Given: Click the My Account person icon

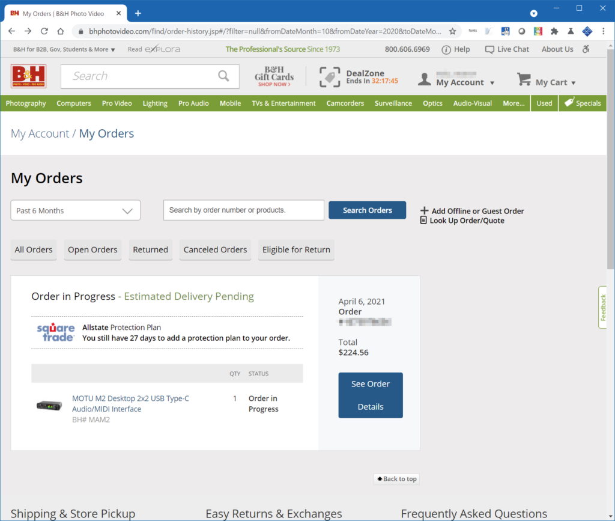Looking at the screenshot, I should pos(425,79).
